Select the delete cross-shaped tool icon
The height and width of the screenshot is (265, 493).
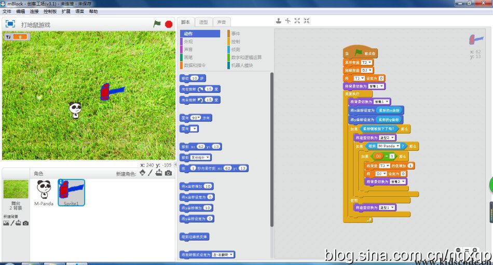point(287,21)
